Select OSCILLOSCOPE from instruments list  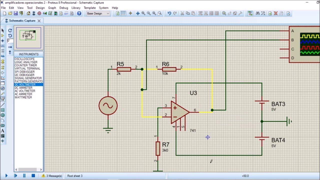coord(24,59)
